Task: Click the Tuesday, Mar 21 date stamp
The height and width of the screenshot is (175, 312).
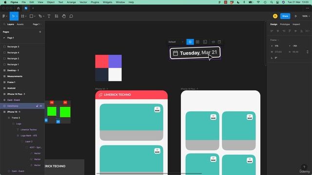Action: [x=195, y=53]
